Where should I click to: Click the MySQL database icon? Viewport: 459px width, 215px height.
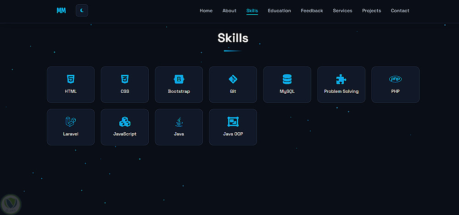click(x=287, y=79)
